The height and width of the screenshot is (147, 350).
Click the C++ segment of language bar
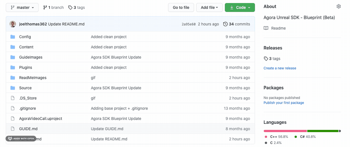(x=285, y=131)
